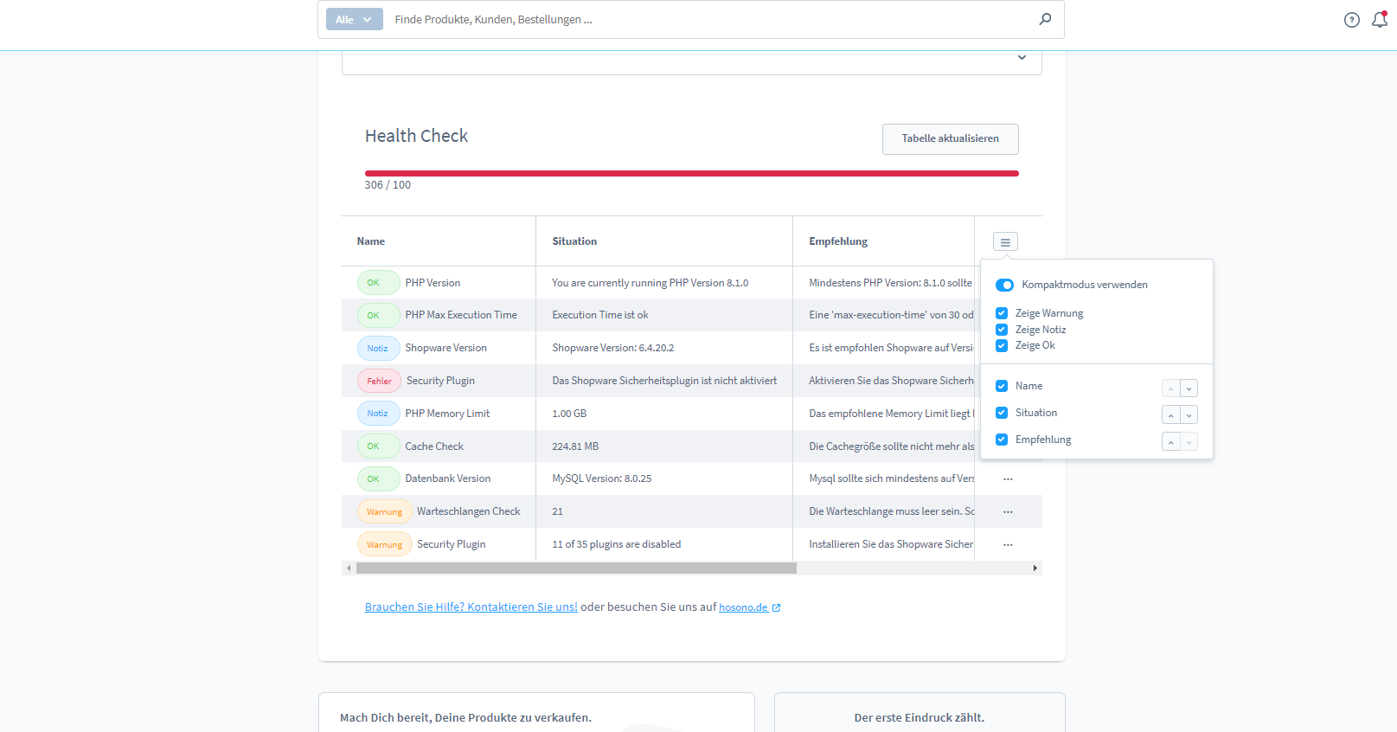The image size is (1397, 732).
Task: Click Tabelle aktualisieren button
Action: [950, 138]
